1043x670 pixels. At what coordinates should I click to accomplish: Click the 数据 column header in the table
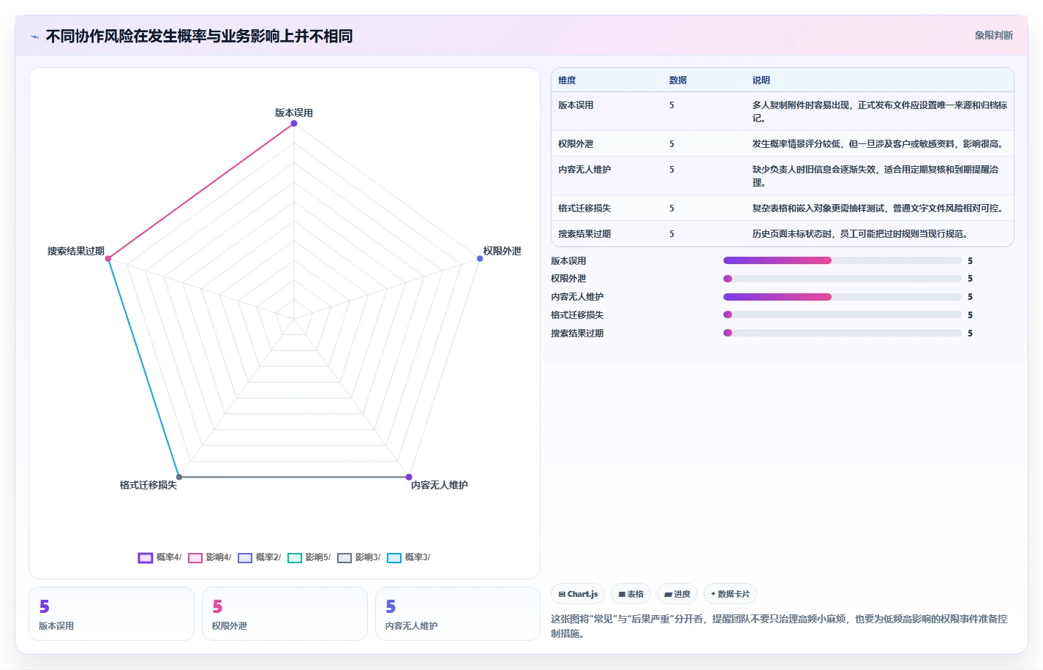coord(678,80)
